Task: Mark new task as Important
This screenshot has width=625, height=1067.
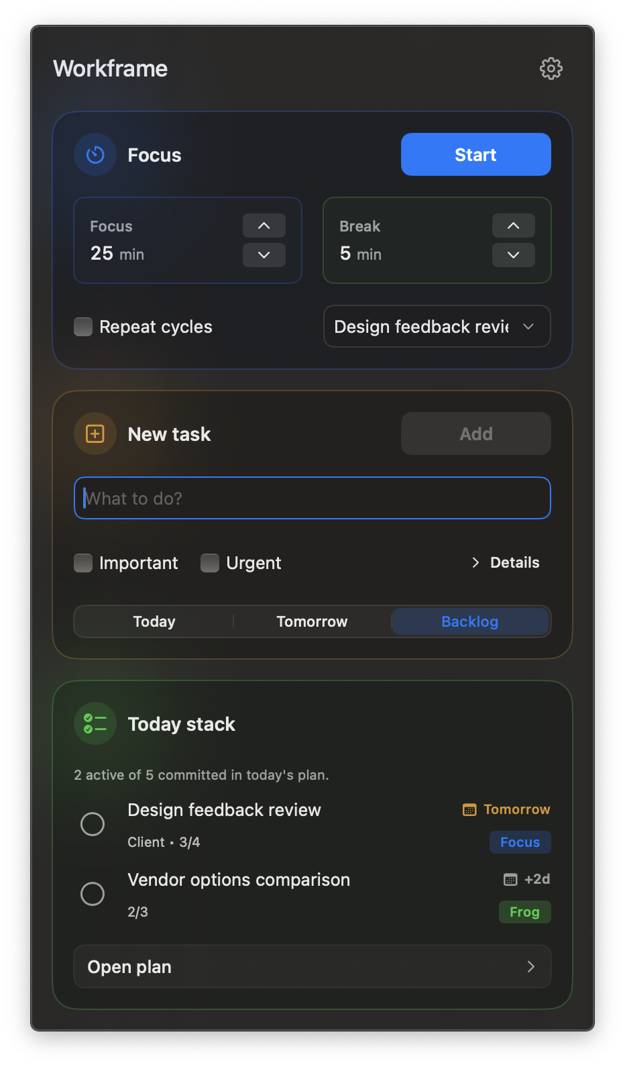Action: 83,563
